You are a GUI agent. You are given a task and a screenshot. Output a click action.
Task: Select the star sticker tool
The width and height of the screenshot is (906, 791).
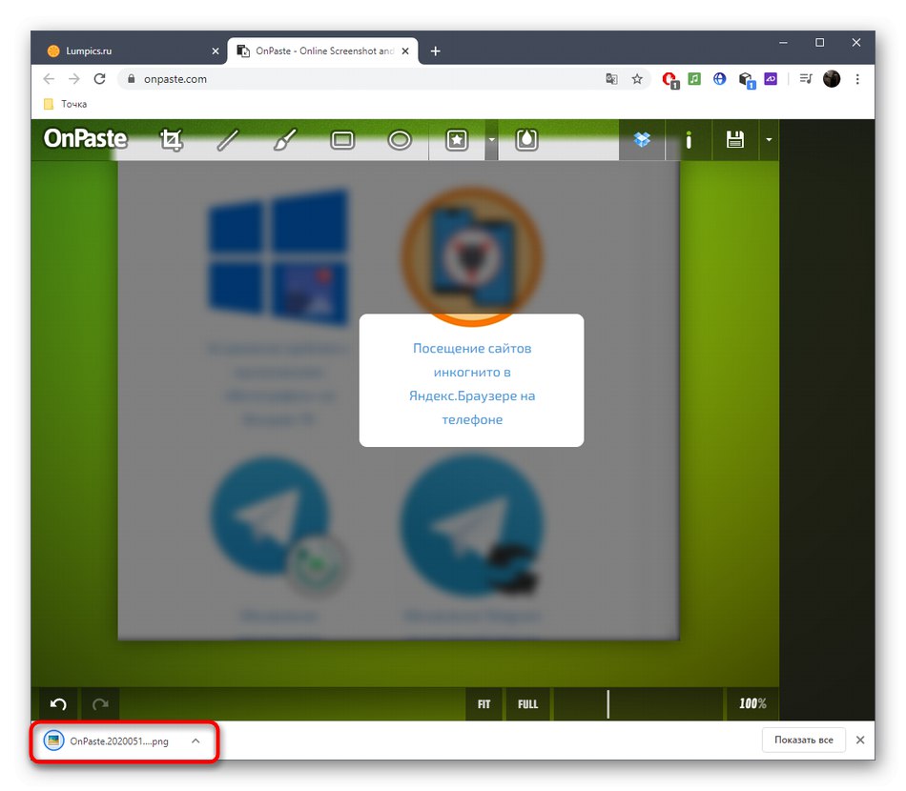[x=456, y=139]
